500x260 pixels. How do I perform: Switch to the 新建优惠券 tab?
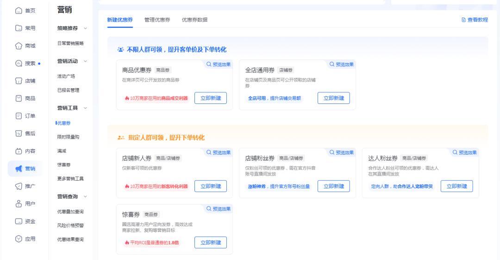[x=120, y=20]
